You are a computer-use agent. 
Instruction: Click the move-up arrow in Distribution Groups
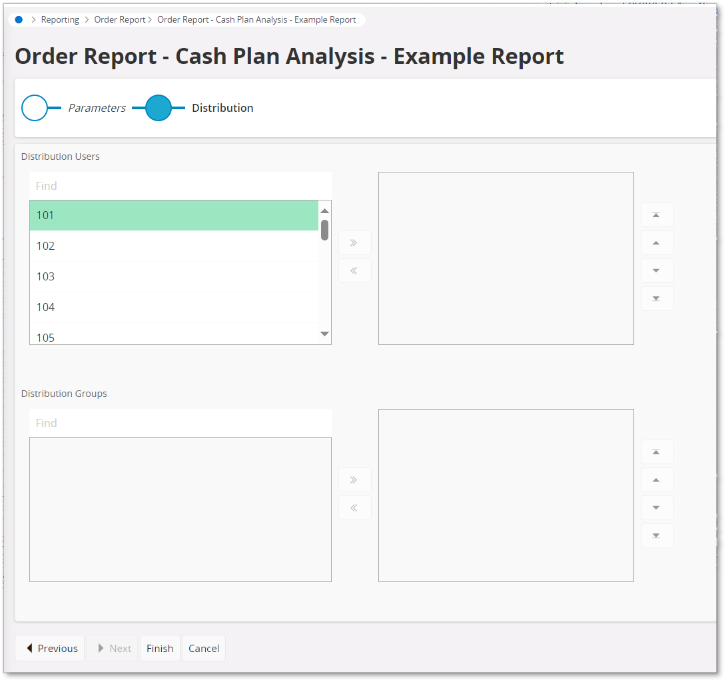pyautogui.click(x=657, y=480)
